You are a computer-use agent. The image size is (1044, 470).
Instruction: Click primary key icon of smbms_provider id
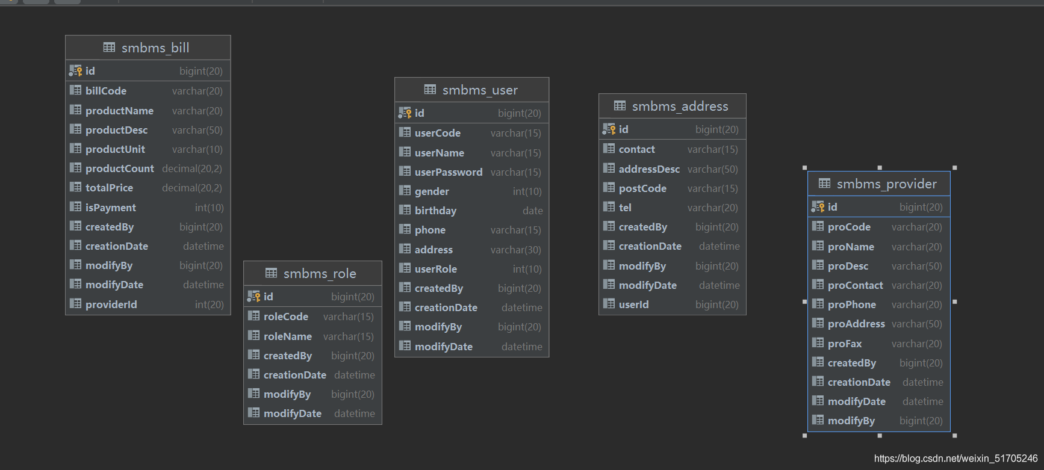click(x=818, y=206)
